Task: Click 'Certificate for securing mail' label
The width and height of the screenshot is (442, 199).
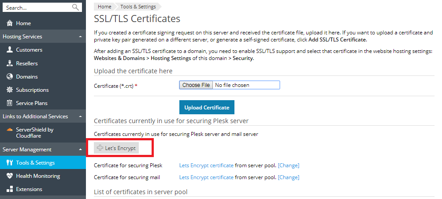Action: (127, 177)
